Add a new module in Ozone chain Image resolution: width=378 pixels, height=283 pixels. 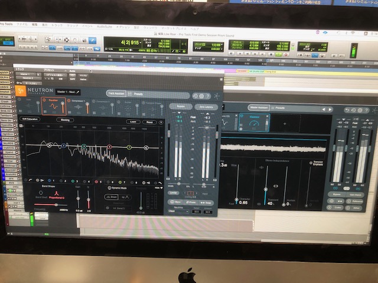coord(285,124)
